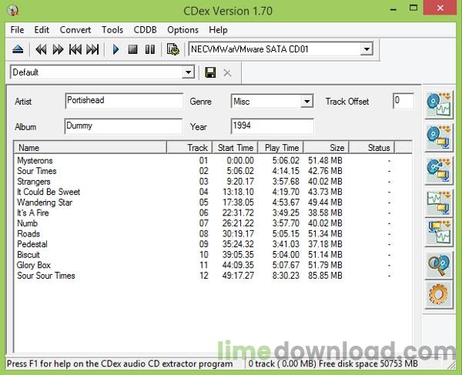Viewport: 462px width, 375px height.
Task: Skip to next track icon
Action: pos(92,49)
